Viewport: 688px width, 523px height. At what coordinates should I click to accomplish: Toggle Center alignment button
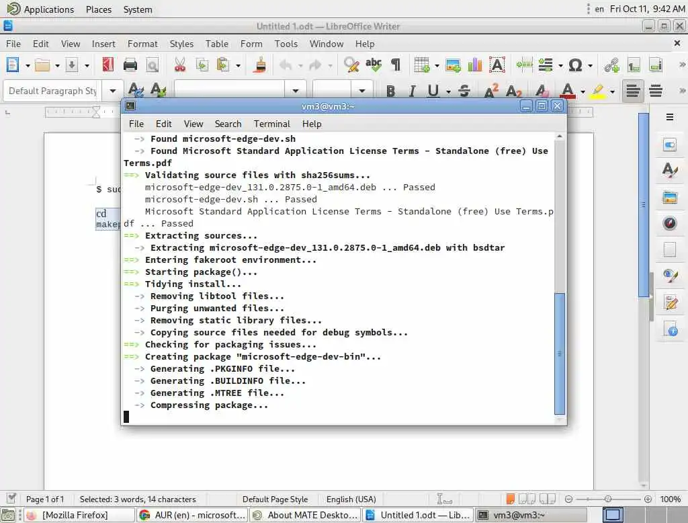[656, 91]
